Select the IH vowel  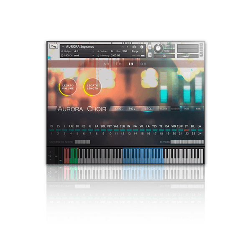pyautogui.click(x=131, y=64)
